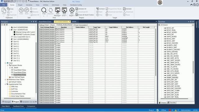This screenshot has height=112, width=199.
Task: Click the red error indicator in status bar
Action: pos(170,110)
